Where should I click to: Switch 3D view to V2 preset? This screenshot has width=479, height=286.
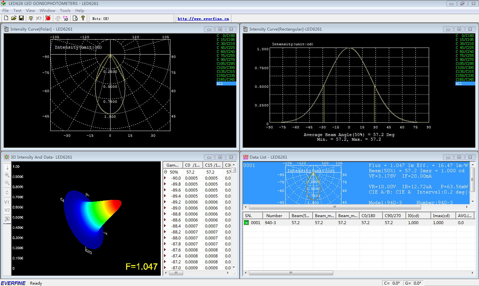pyautogui.click(x=7, y=210)
